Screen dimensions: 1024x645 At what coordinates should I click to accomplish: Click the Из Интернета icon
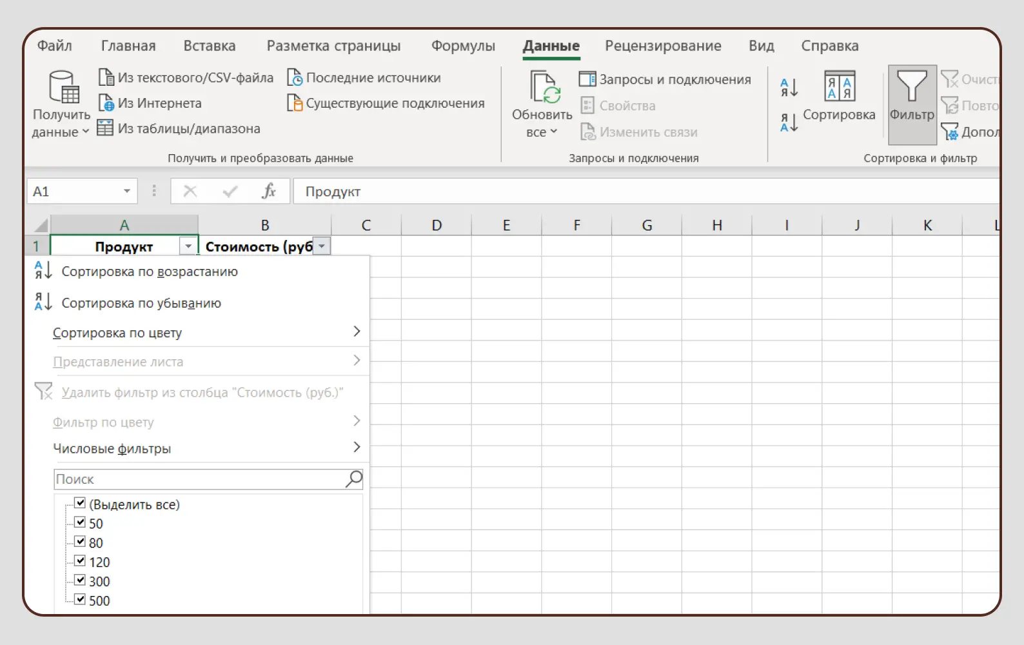tap(106, 103)
